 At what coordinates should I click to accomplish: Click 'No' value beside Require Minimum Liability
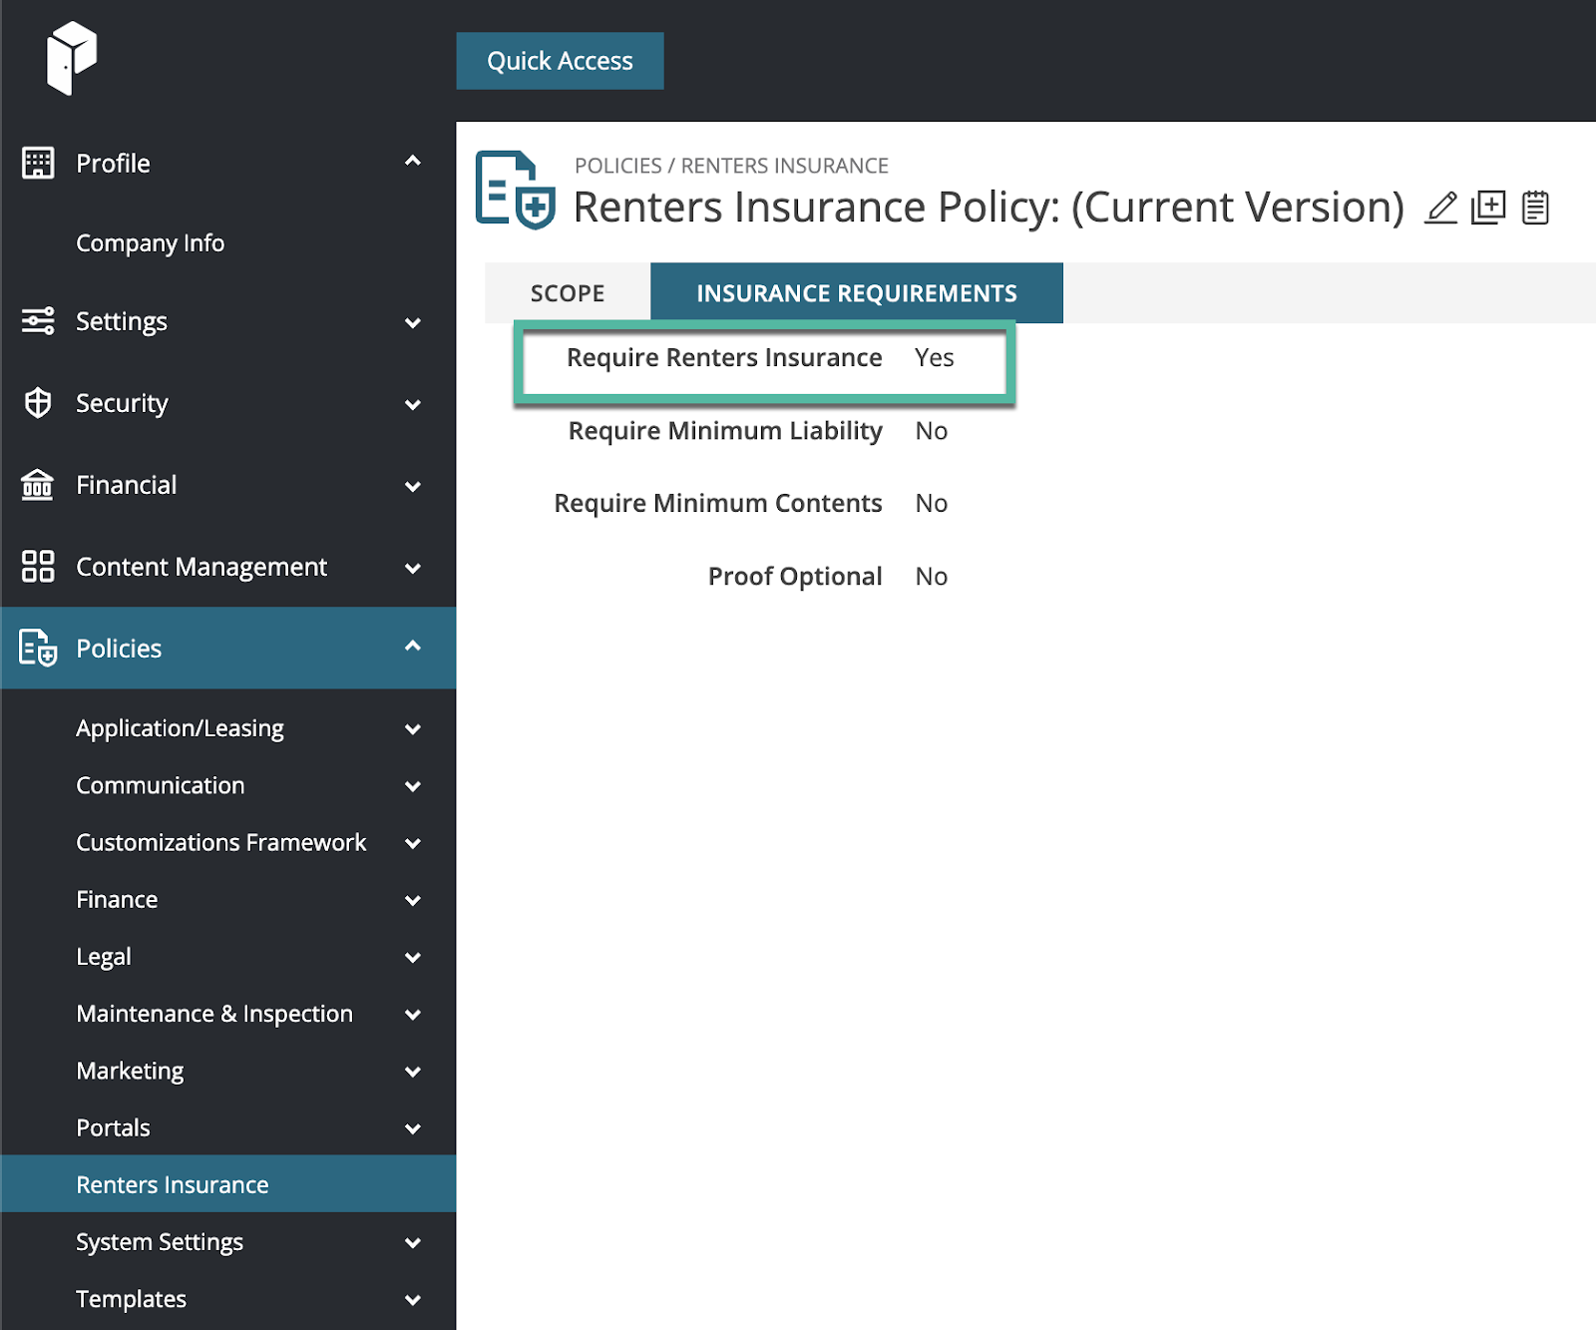[x=932, y=431]
